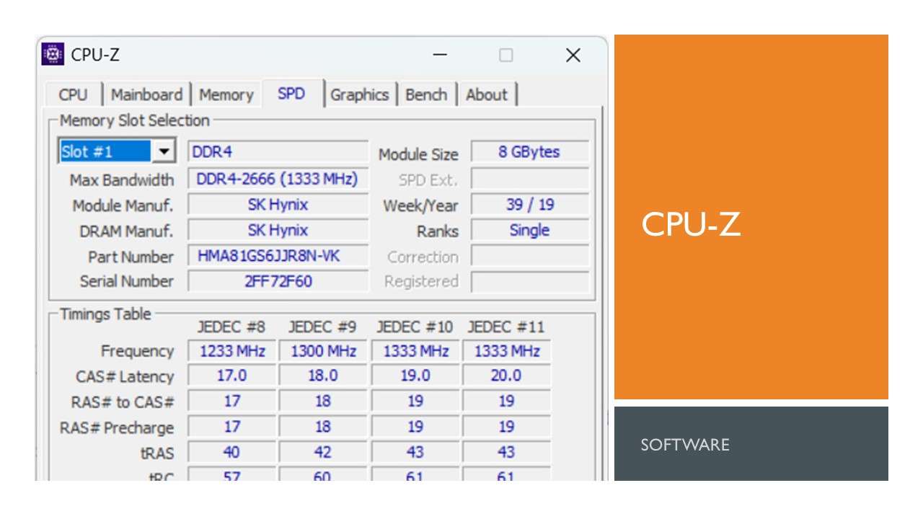Click the DDR4 memory type field
Image resolution: width=923 pixels, height=519 pixels.
tap(278, 151)
